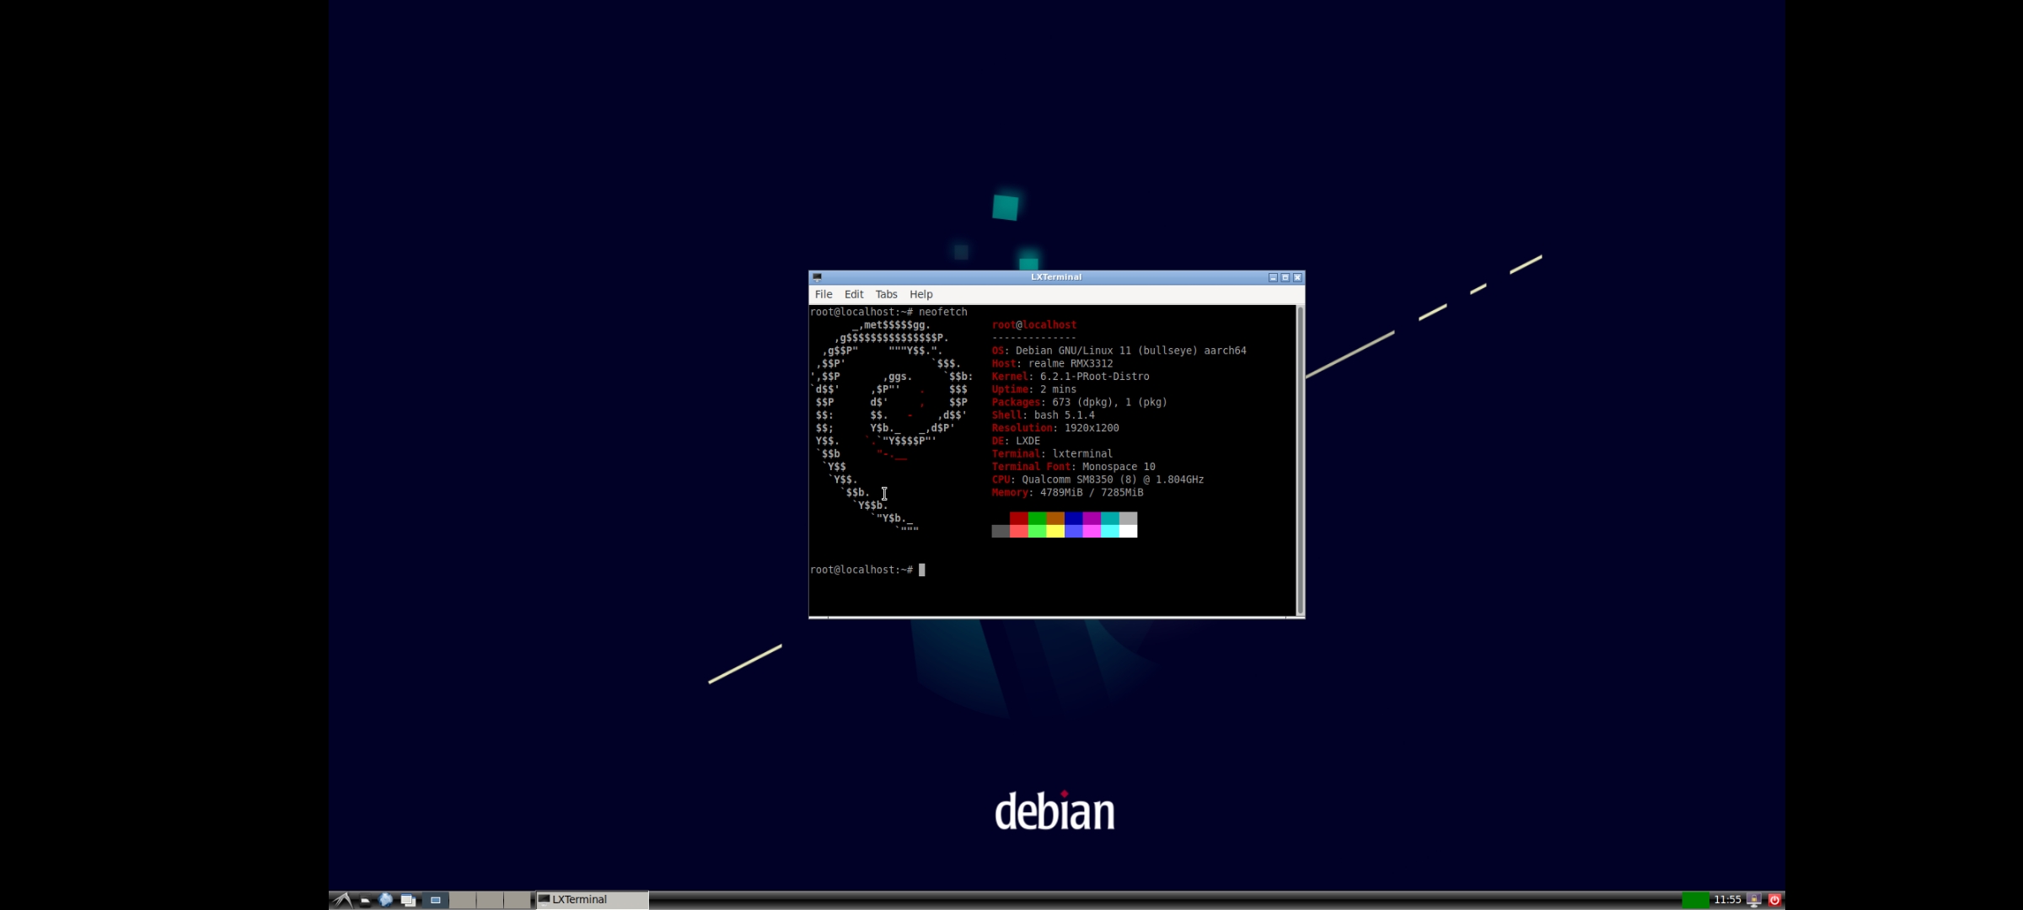Open the LXDE application menu
Viewport: 2023px width, 910px height.
[x=342, y=899]
